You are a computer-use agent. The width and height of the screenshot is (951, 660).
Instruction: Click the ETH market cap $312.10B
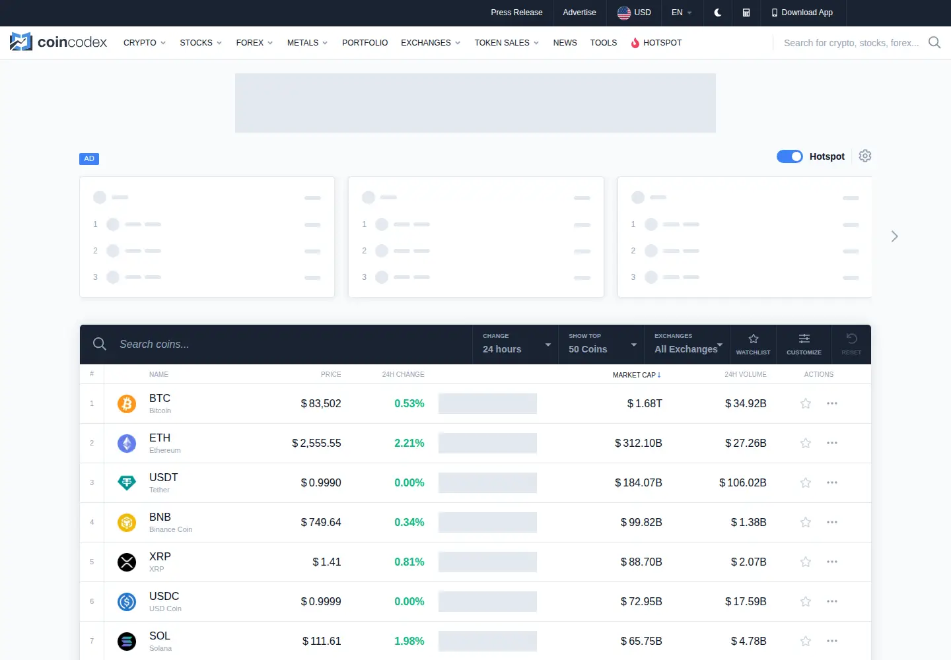click(x=639, y=443)
